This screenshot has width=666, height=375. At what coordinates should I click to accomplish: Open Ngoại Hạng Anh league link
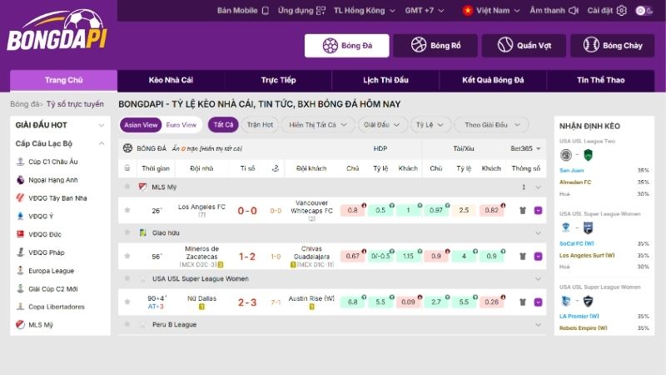pos(53,180)
